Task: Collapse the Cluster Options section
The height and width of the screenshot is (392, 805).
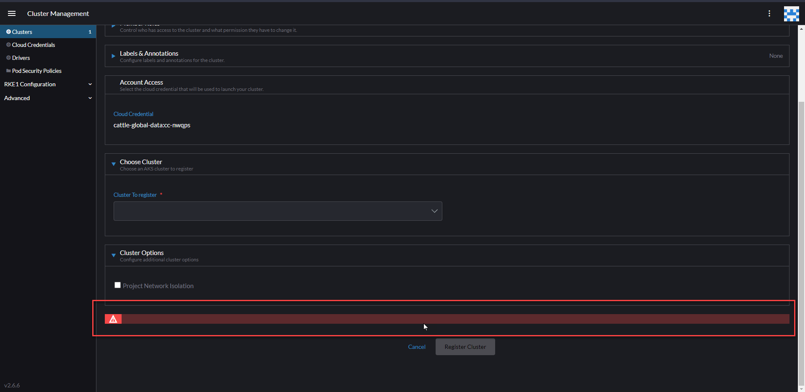Action: tap(113, 255)
